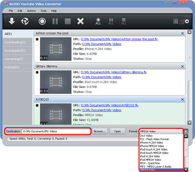Stop the selected task with square button
Viewport: 195px width, 172px height.
pos(68,21)
